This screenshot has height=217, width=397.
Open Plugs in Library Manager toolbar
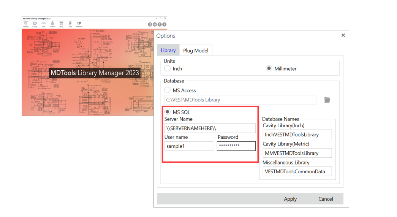point(61,24)
